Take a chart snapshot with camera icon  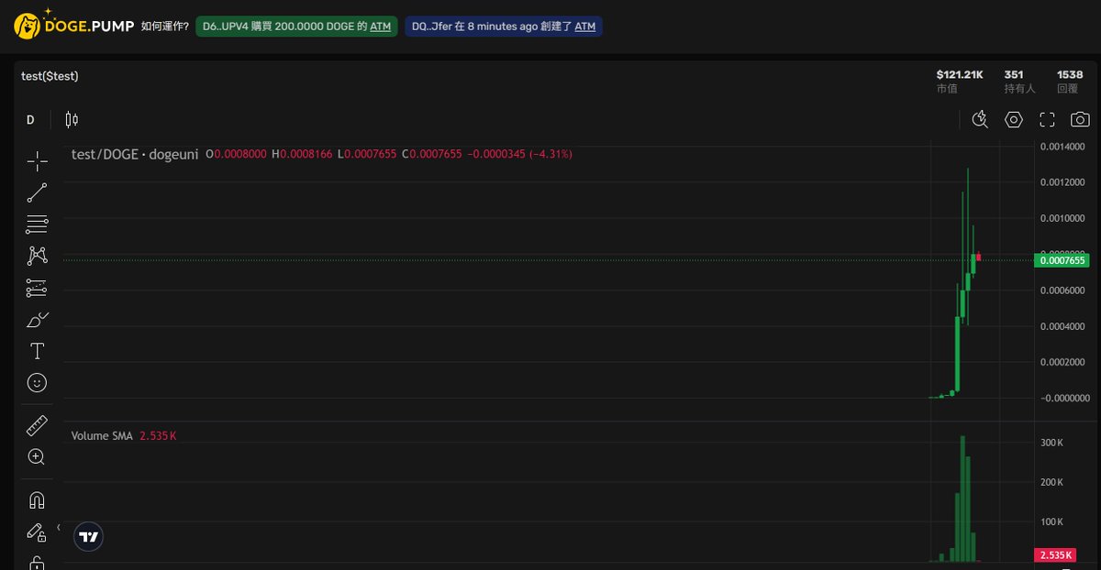(x=1080, y=120)
